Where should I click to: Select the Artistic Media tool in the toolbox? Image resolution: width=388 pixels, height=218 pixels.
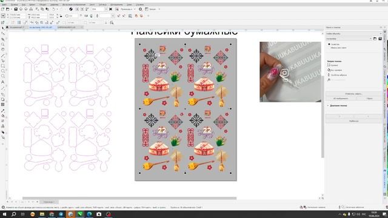(x=2, y=61)
